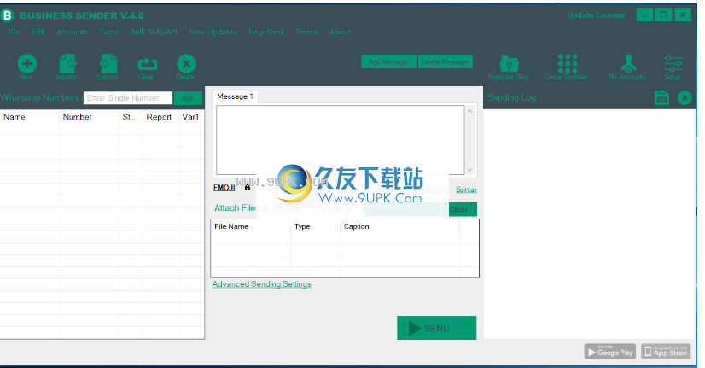Click the Report column header

click(161, 117)
